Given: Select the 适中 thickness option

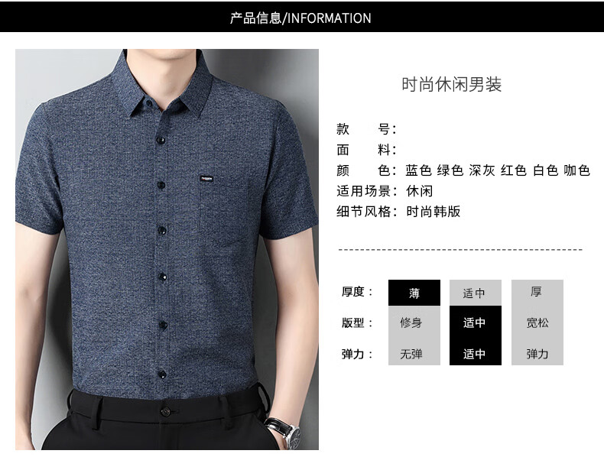Looking at the screenshot, I should pyautogui.click(x=476, y=293).
